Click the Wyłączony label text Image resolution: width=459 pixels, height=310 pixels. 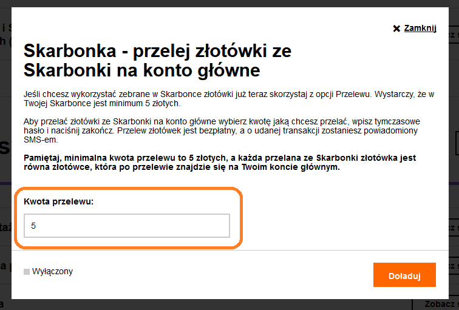click(52, 271)
